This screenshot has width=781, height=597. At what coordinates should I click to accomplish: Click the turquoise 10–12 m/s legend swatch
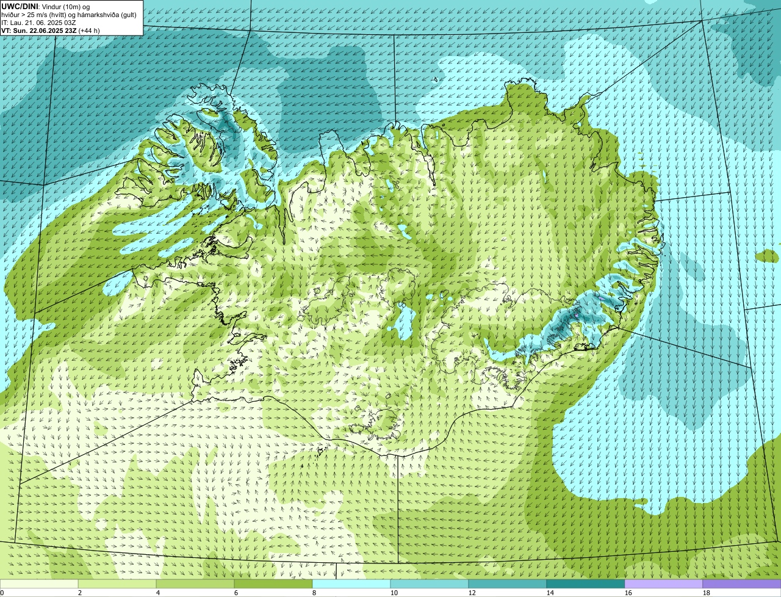(x=430, y=584)
